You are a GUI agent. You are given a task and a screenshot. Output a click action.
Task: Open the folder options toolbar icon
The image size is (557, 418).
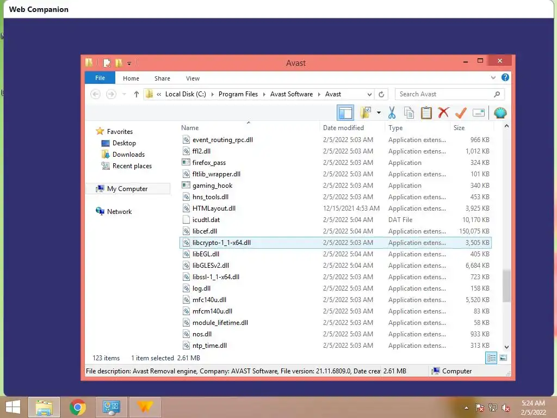coord(366,113)
